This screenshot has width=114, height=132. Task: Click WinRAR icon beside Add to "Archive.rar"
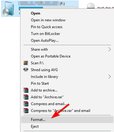click(26, 97)
